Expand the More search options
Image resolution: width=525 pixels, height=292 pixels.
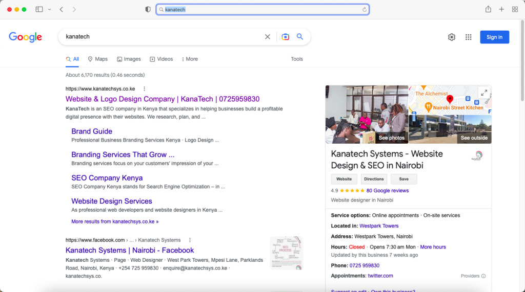(x=190, y=59)
